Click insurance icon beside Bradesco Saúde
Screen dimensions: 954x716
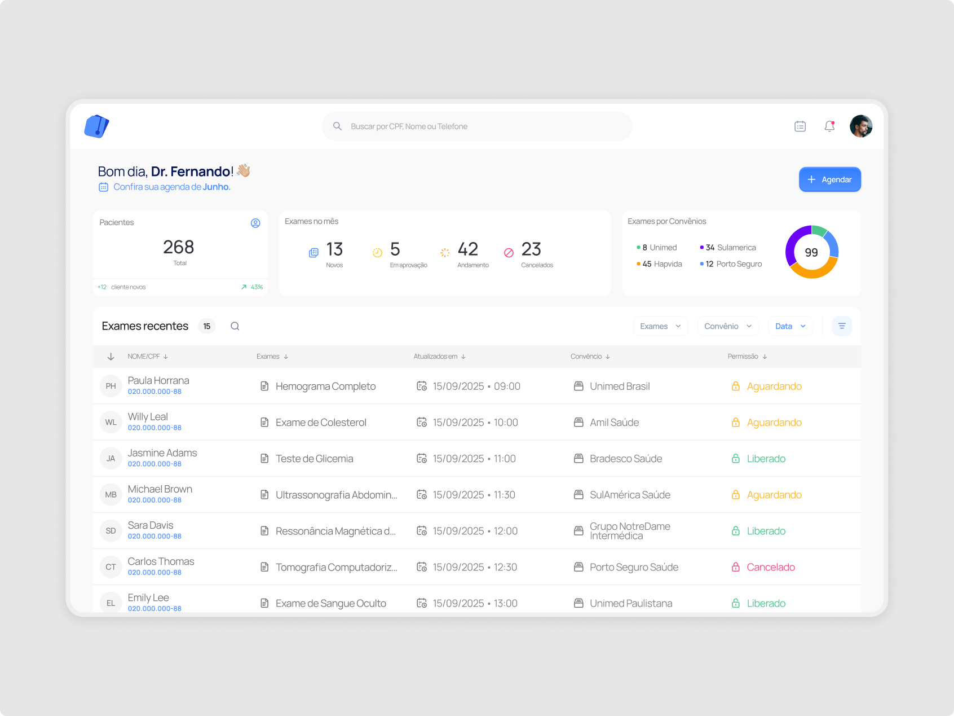tap(578, 458)
